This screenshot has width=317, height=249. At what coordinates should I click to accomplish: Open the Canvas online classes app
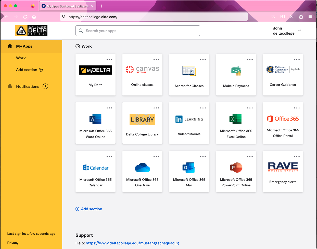click(142, 75)
